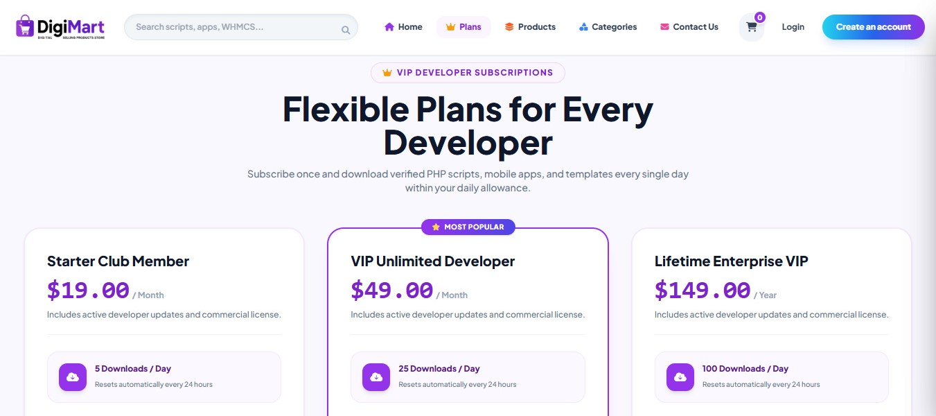Click the Lifetime Enterprise cloud download icon
This screenshot has height=416, width=936.
click(x=680, y=377)
